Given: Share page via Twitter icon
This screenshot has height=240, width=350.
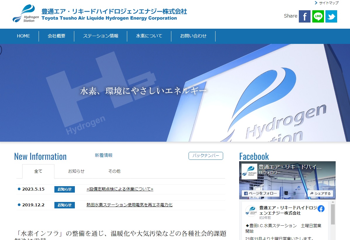Looking at the screenshot, I should [x=331, y=16].
